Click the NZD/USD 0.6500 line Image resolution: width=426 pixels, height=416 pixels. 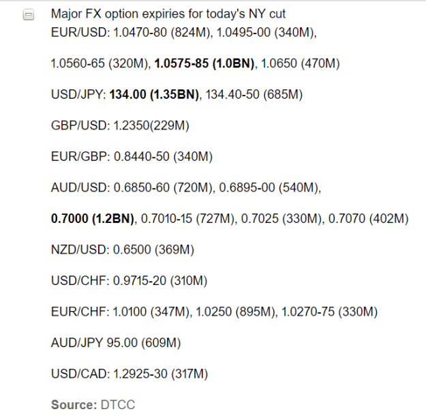[x=123, y=250]
